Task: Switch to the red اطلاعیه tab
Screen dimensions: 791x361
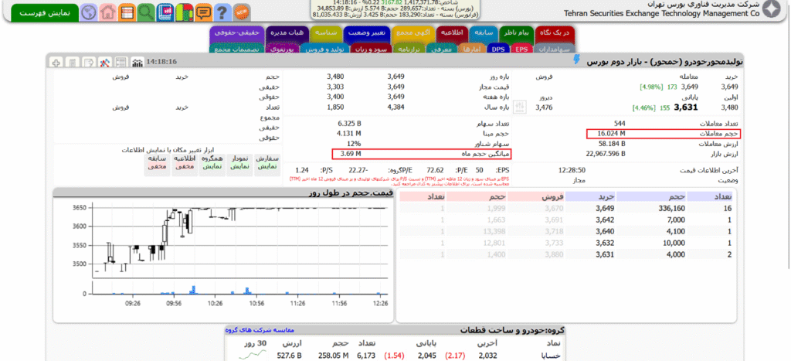Action: 453,33
